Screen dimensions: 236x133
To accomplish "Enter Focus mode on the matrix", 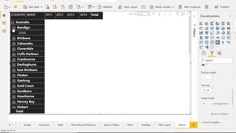I will point(183,14).
